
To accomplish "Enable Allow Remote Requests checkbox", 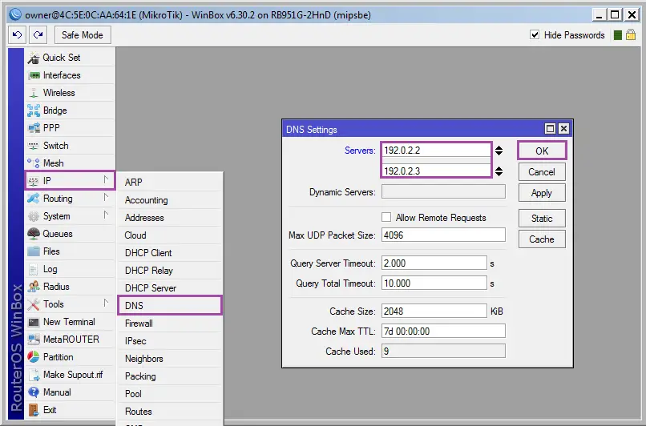I will pyautogui.click(x=386, y=217).
